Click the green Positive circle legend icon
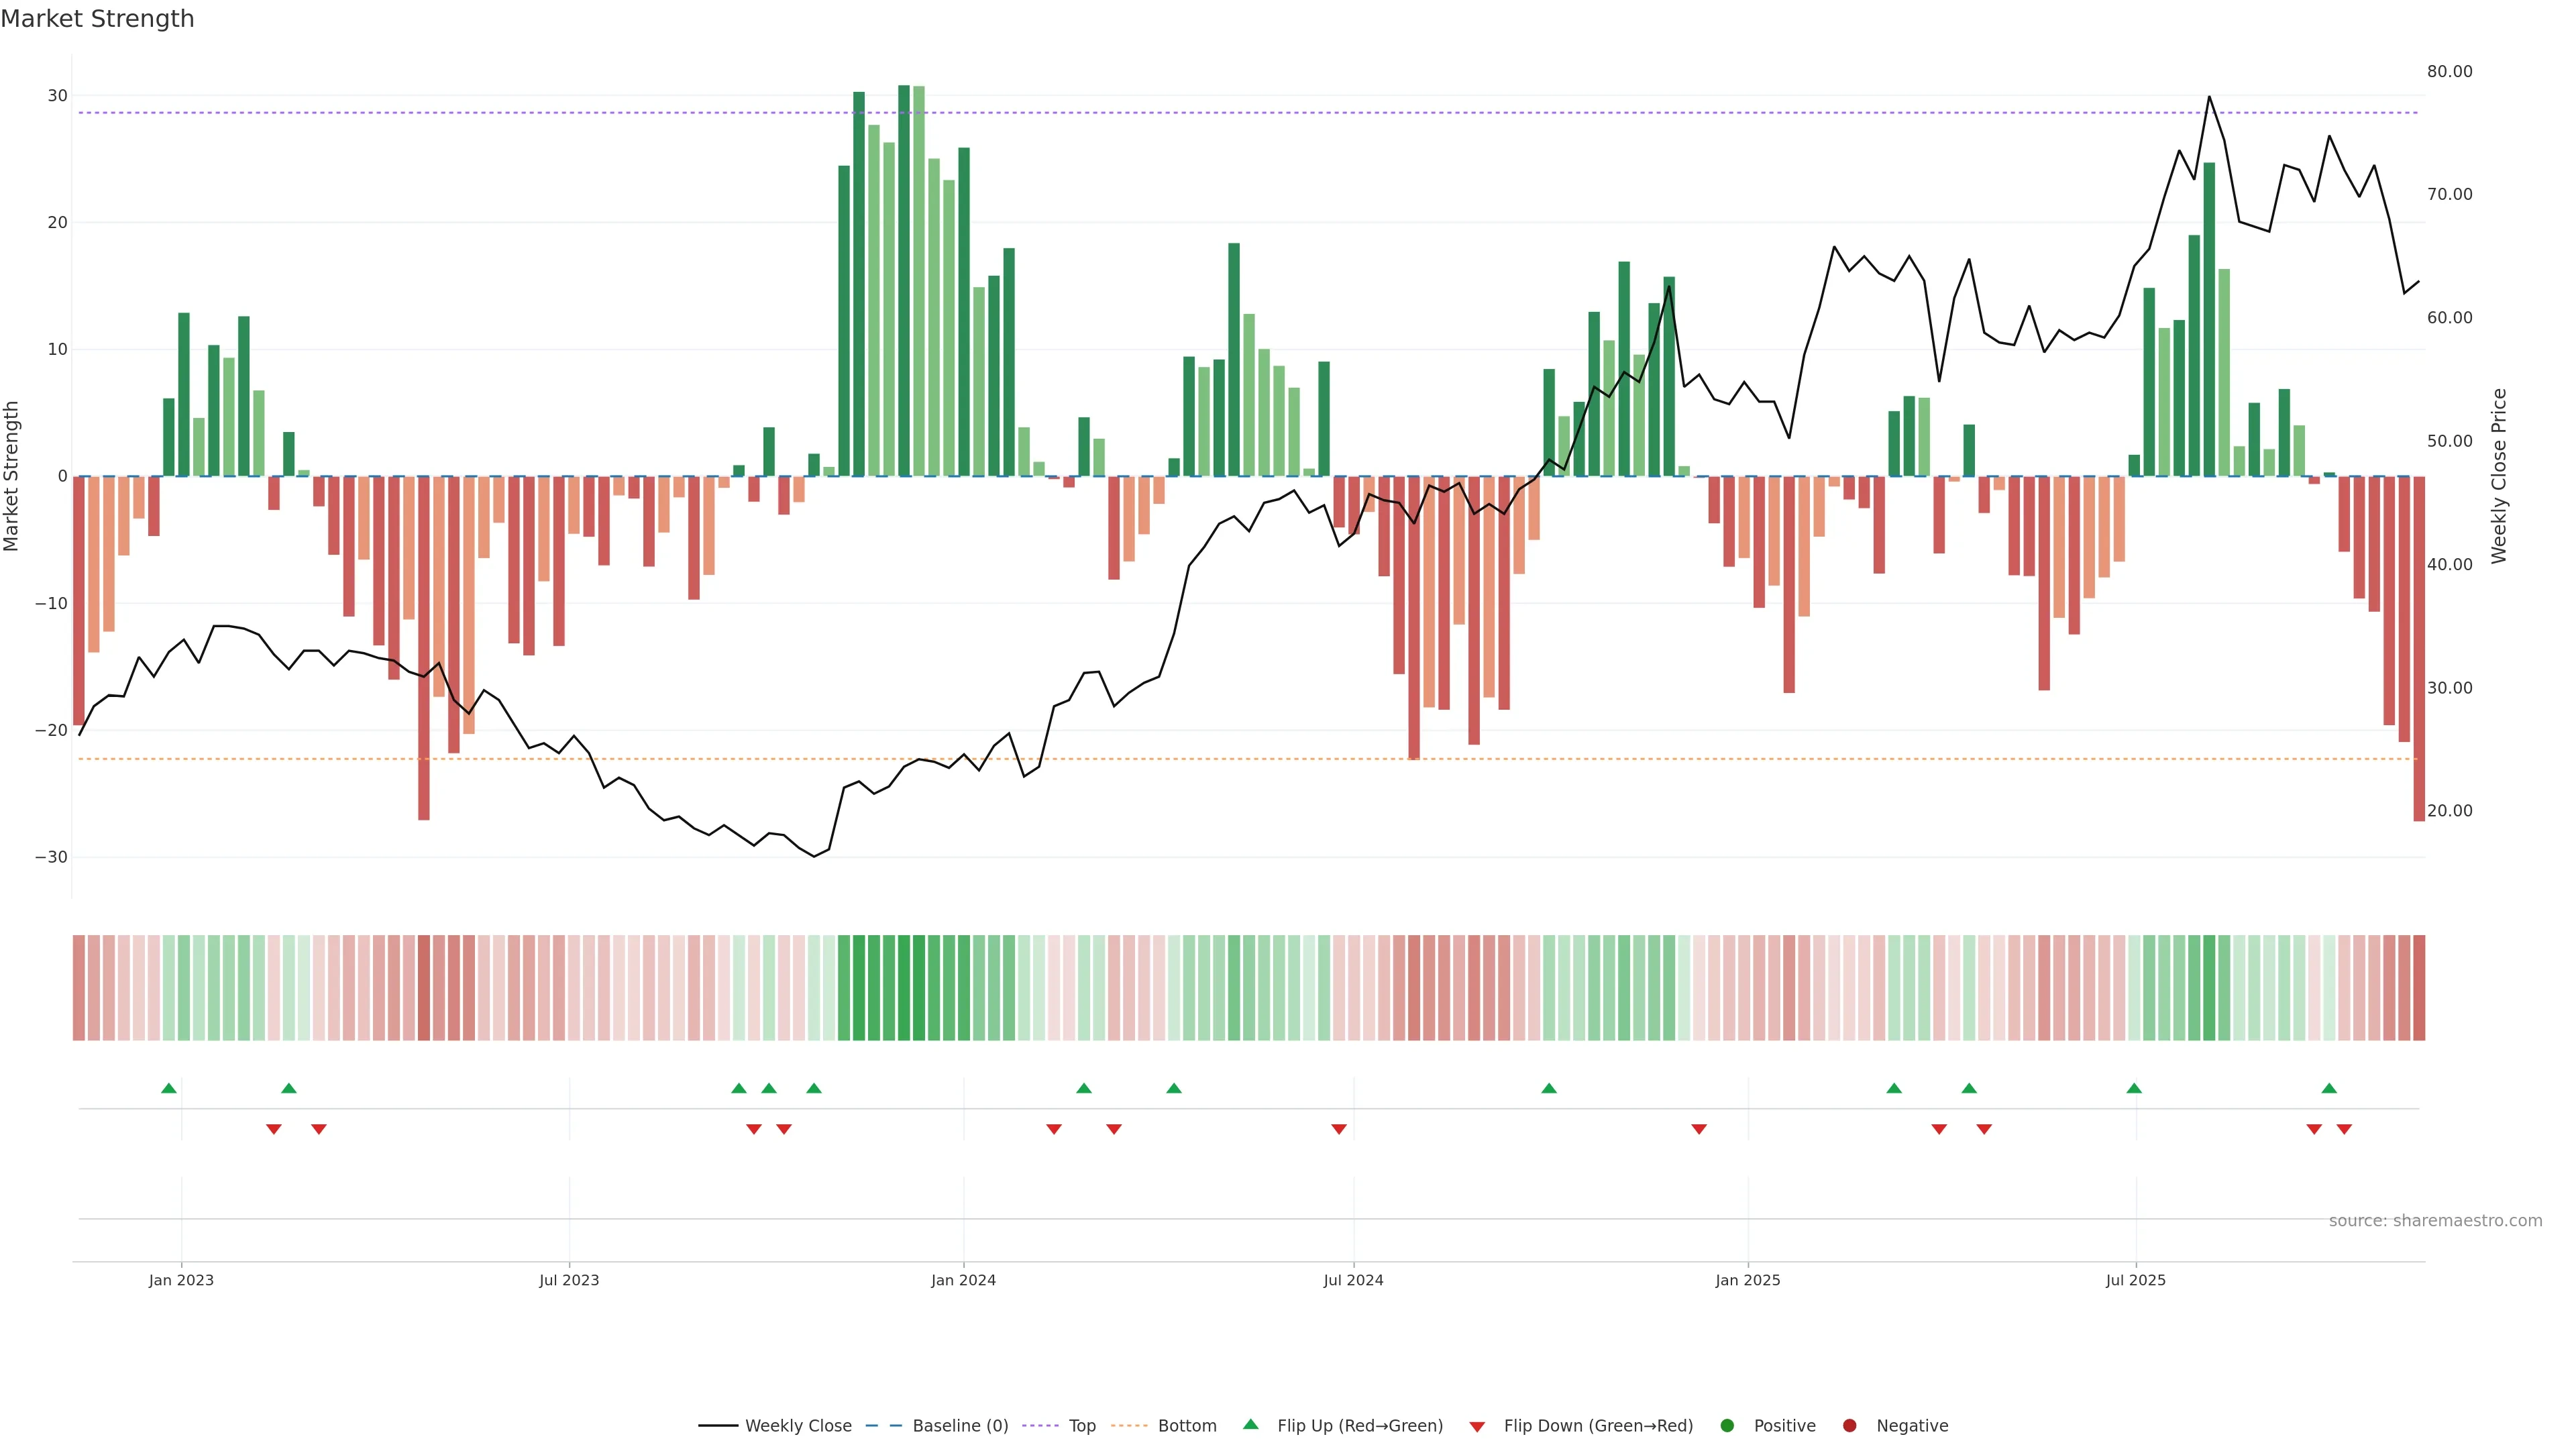This screenshot has width=2576, height=1449. 1727,1425
